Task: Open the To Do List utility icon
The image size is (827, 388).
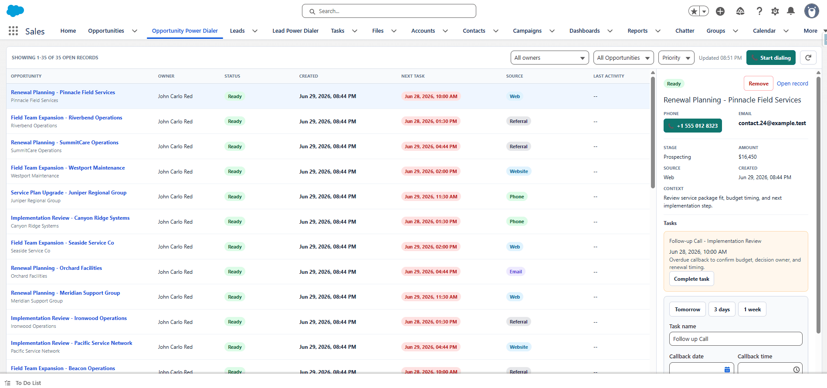Action: pos(7,383)
